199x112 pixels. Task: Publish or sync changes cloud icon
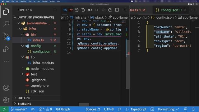(x=33, y=109)
